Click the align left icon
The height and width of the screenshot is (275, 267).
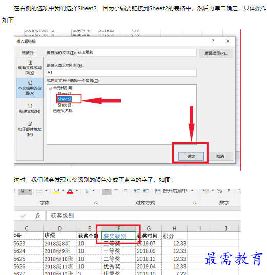coord(107,191)
